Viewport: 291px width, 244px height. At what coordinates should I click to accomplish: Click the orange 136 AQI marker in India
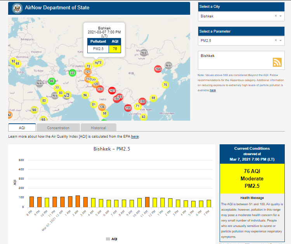[x=102, y=107]
